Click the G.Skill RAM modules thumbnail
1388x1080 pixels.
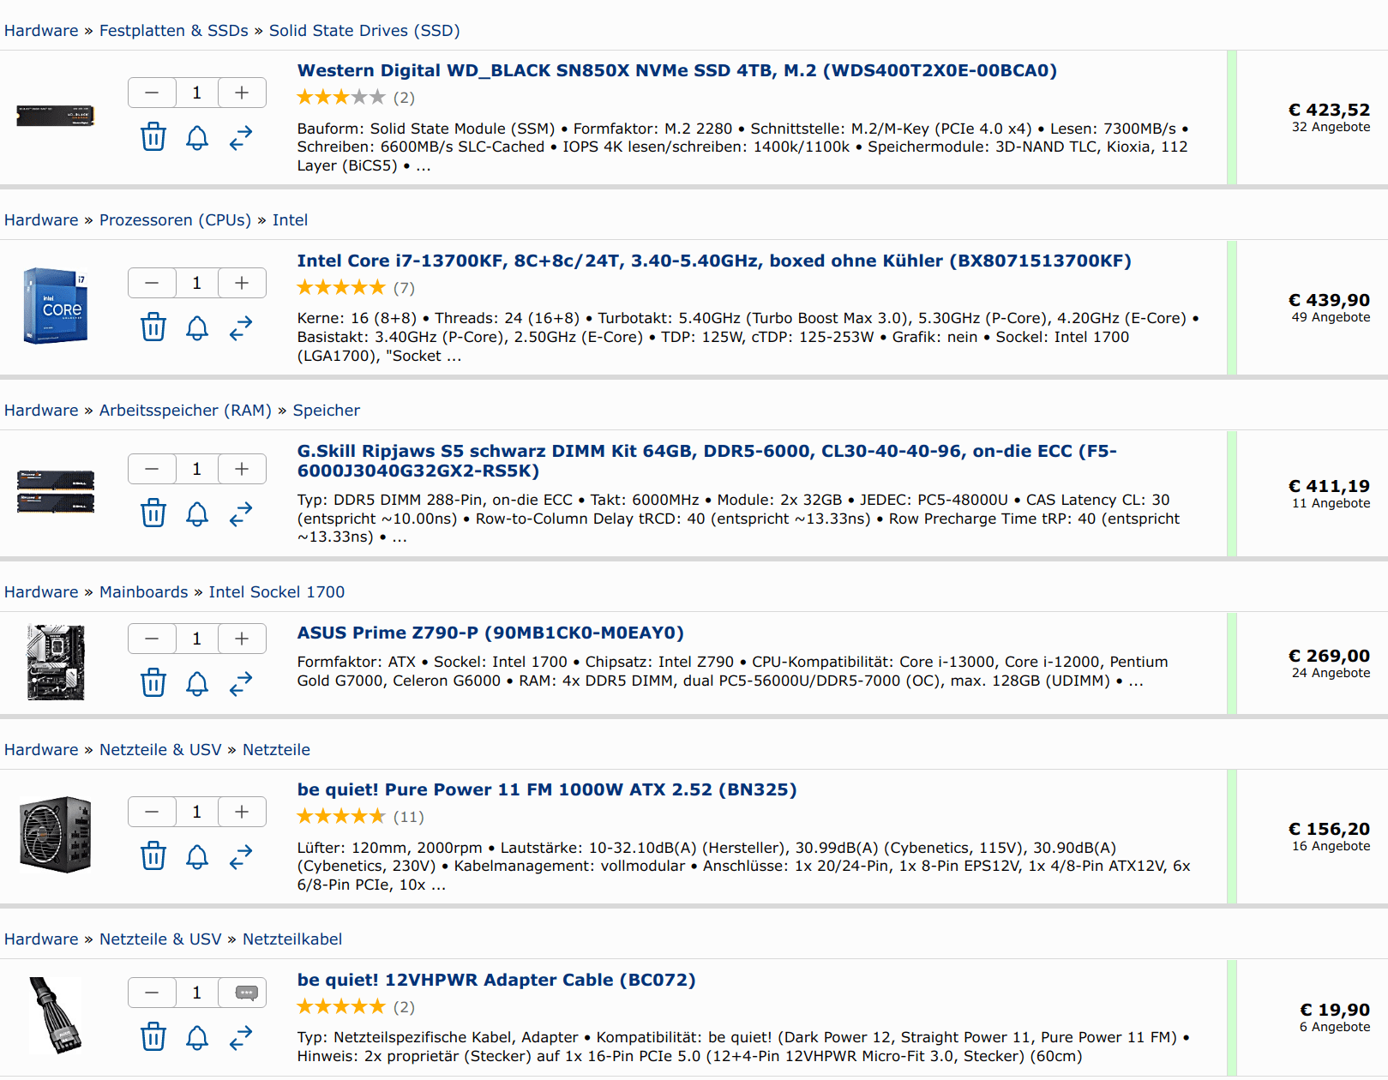(56, 491)
